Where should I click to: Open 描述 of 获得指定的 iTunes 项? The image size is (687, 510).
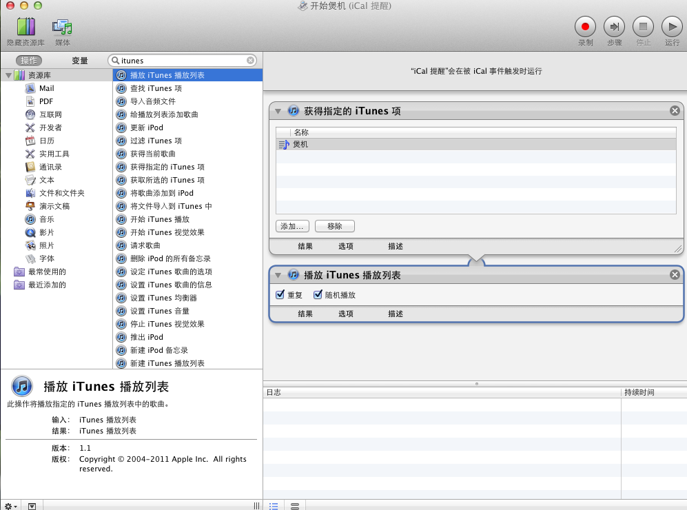point(396,246)
